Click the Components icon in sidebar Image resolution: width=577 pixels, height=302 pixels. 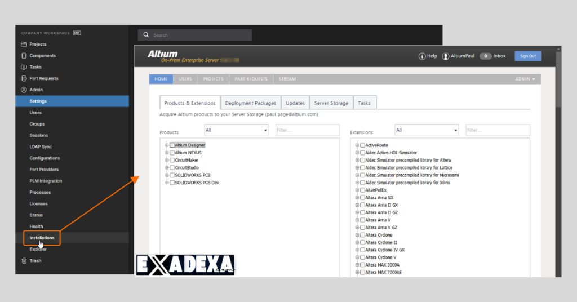[x=24, y=56]
